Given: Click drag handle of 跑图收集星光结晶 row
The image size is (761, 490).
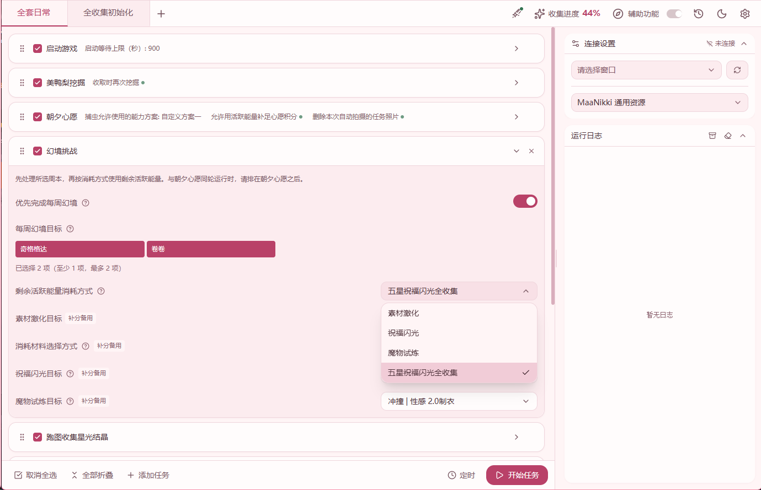Looking at the screenshot, I should pos(22,437).
